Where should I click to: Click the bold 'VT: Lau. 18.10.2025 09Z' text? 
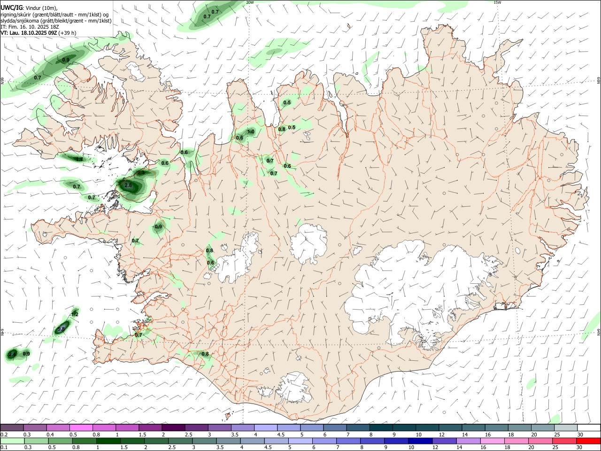pyautogui.click(x=29, y=33)
